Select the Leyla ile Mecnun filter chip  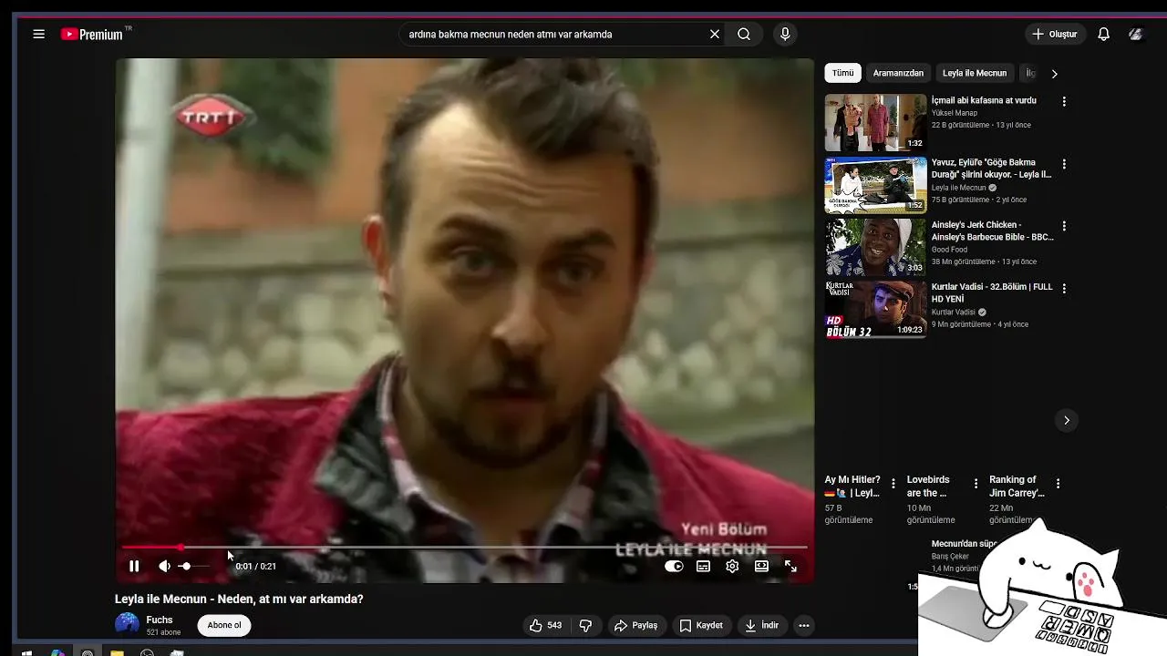point(975,73)
